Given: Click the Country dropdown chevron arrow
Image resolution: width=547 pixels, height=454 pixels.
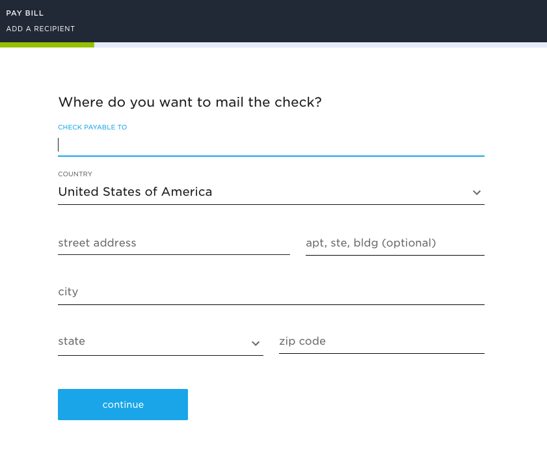Looking at the screenshot, I should click(477, 193).
